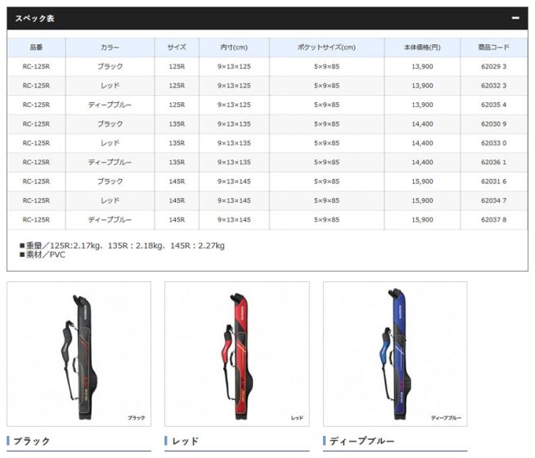535x458 pixels.
Task: Click the 本体価格(円) column header
Action: point(422,47)
